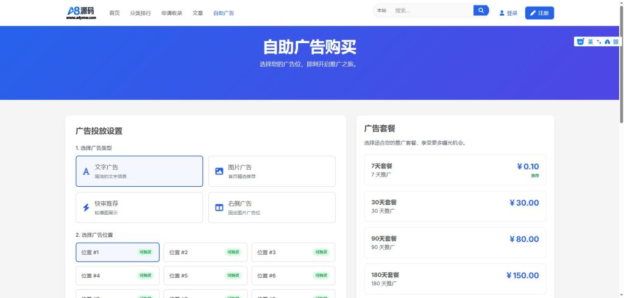The width and height of the screenshot is (624, 298).
Task: Click the Baidu IME bear logo
Action: (x=580, y=42)
